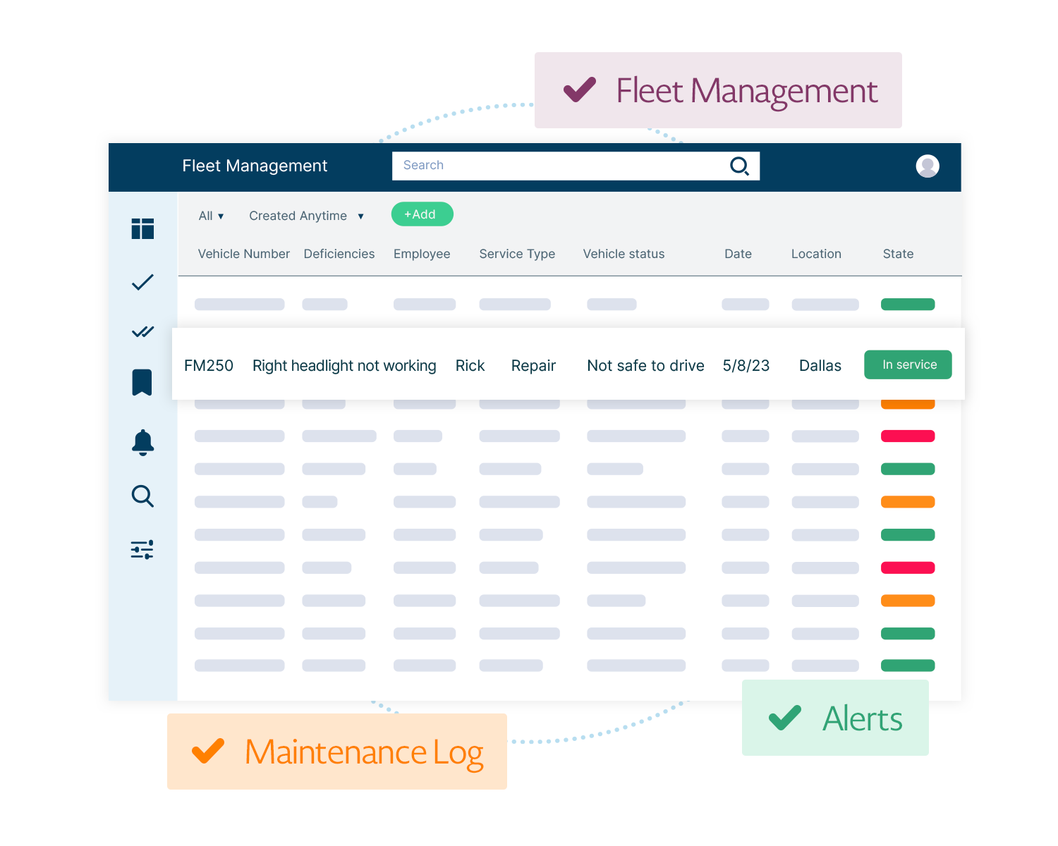
Task: Click the single checkmark sidebar icon
Action: pos(142,283)
